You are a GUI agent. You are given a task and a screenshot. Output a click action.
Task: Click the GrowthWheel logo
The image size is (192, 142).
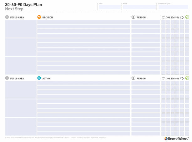176,139
